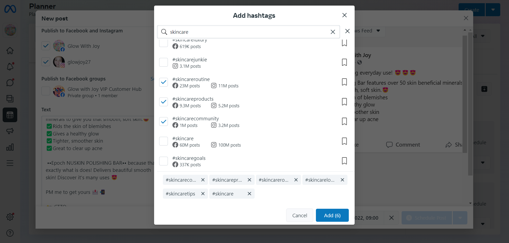Open the Home sidebar icon
The image size is (509, 243).
click(10, 50)
